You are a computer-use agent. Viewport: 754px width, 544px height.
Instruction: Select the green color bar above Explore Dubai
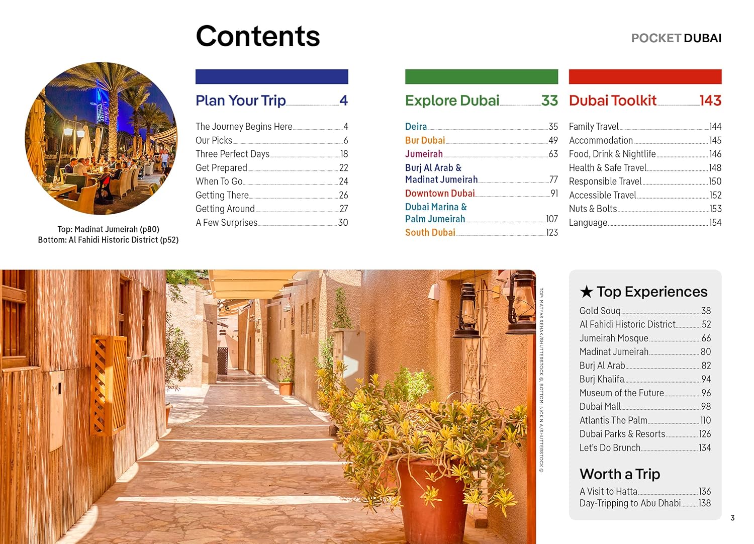pos(481,76)
